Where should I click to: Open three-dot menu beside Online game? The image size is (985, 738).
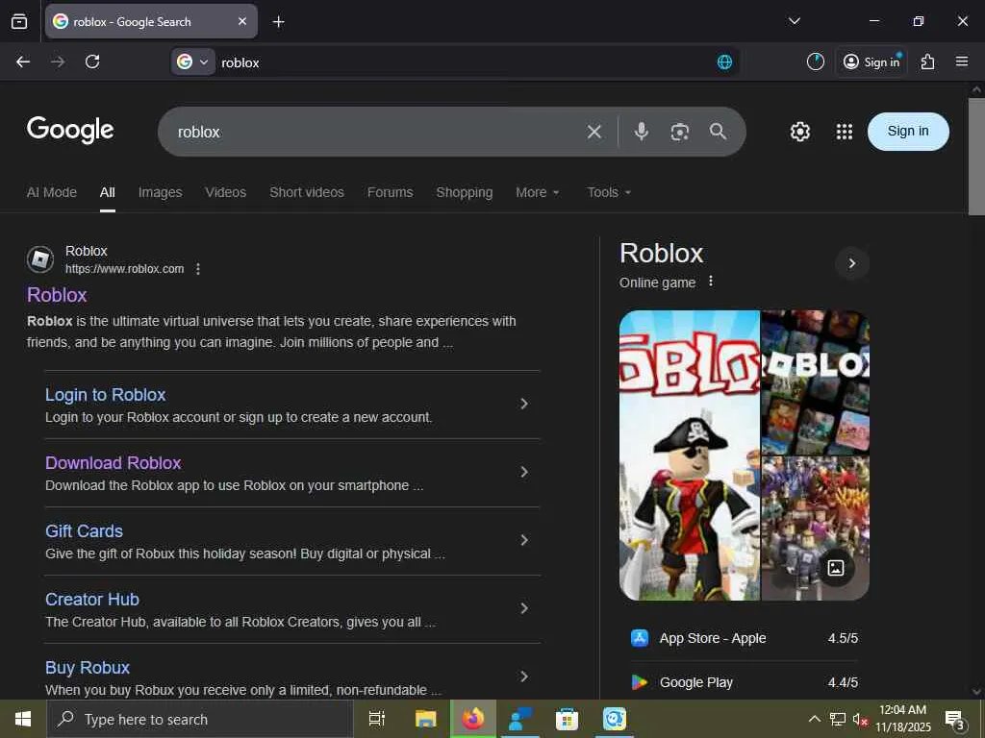[x=711, y=282]
